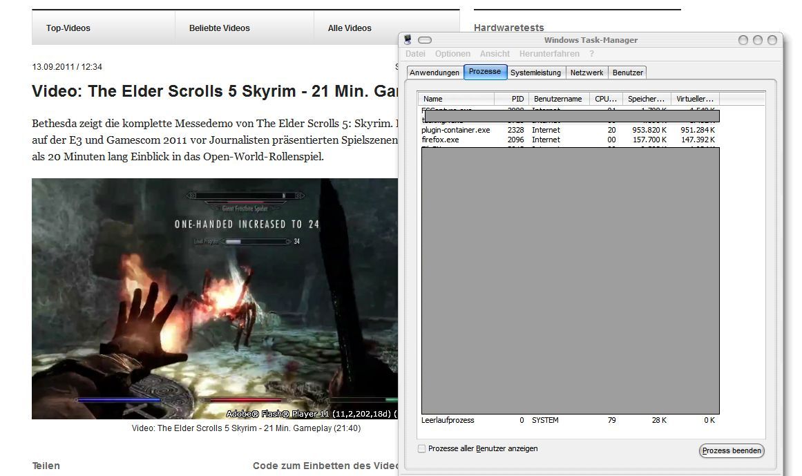The width and height of the screenshot is (802, 476).
Task: Go to the 'Top-Videos' section
Action: tap(68, 28)
